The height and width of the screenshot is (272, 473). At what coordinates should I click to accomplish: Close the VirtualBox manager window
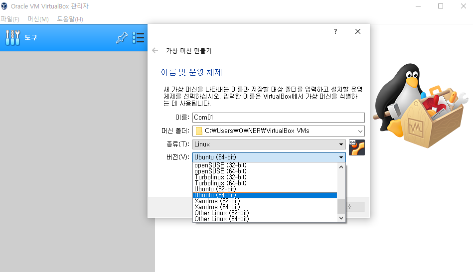click(464, 6)
